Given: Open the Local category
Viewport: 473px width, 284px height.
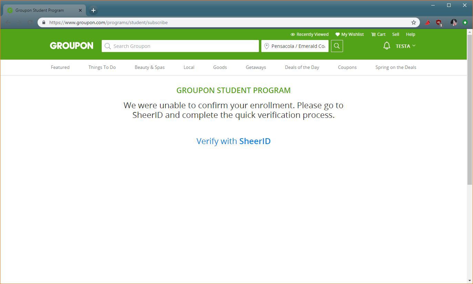Looking at the screenshot, I should 189,67.
